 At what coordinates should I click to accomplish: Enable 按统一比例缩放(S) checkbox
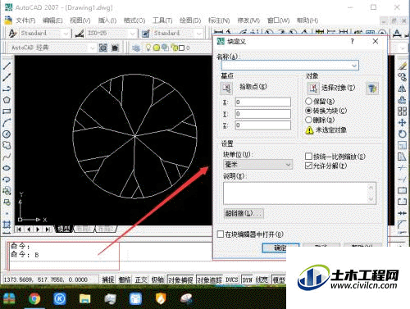point(308,157)
